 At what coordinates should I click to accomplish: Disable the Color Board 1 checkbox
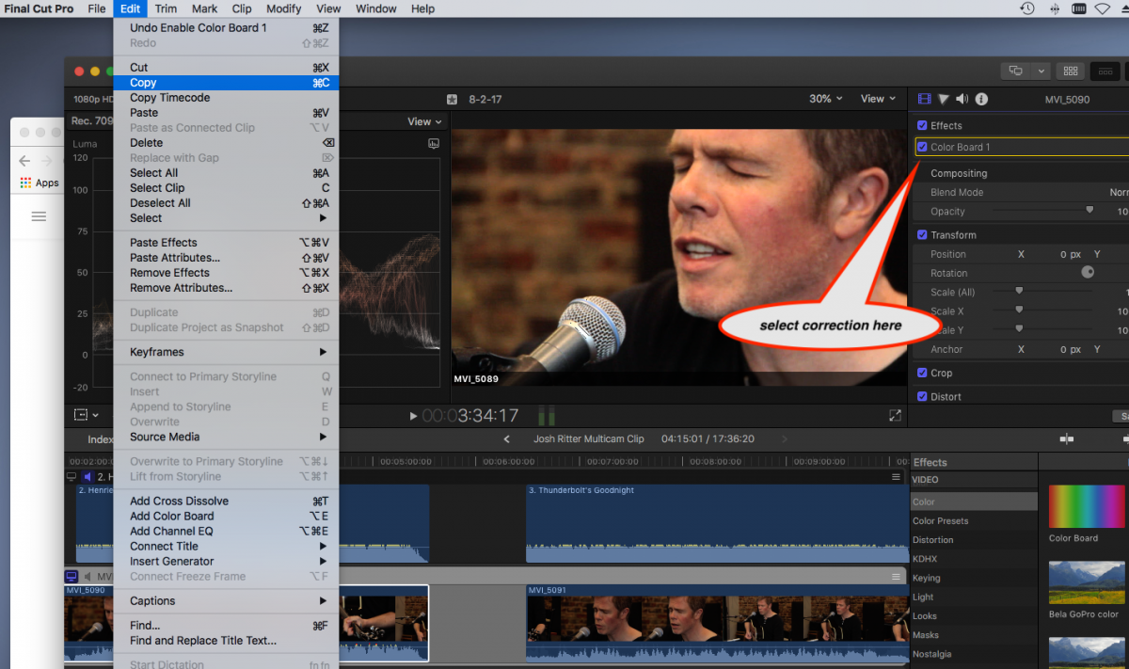point(922,147)
